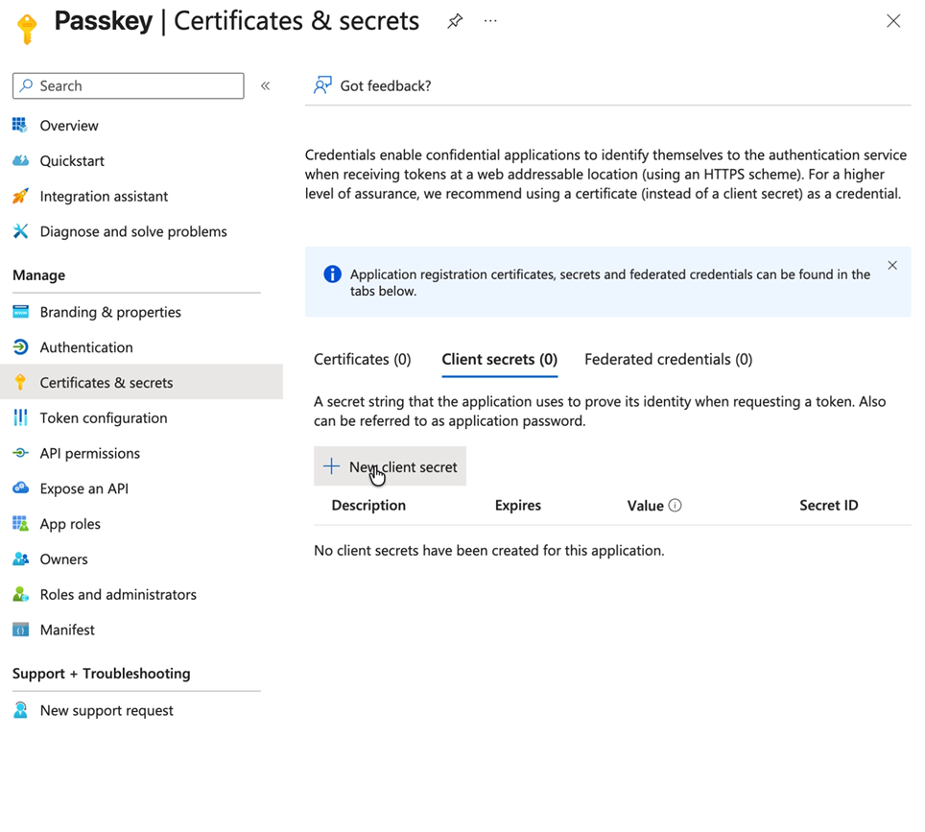The height and width of the screenshot is (832, 925).
Task: Open Overview from the sidebar
Action: point(69,126)
